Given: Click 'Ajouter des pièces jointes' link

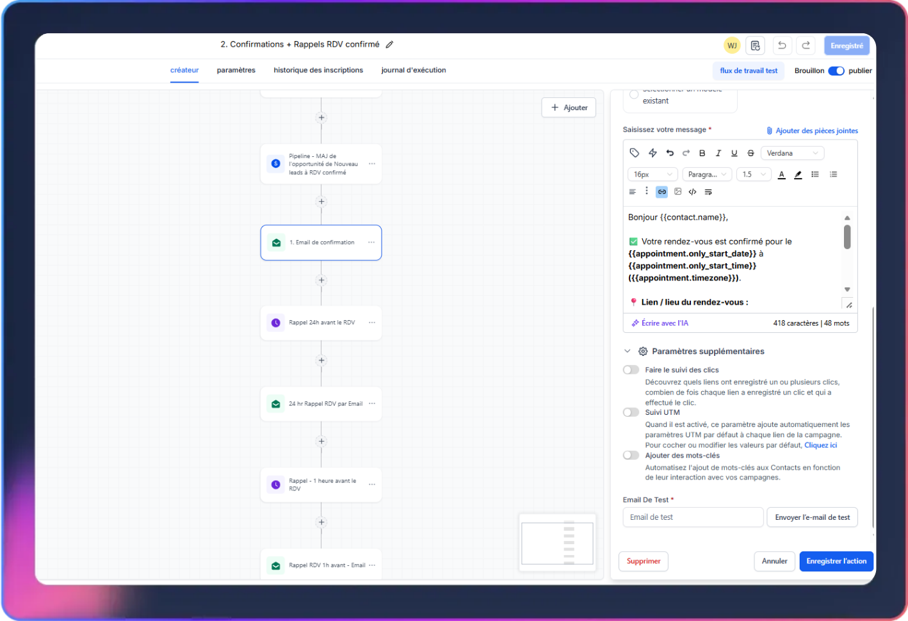Looking at the screenshot, I should point(816,131).
